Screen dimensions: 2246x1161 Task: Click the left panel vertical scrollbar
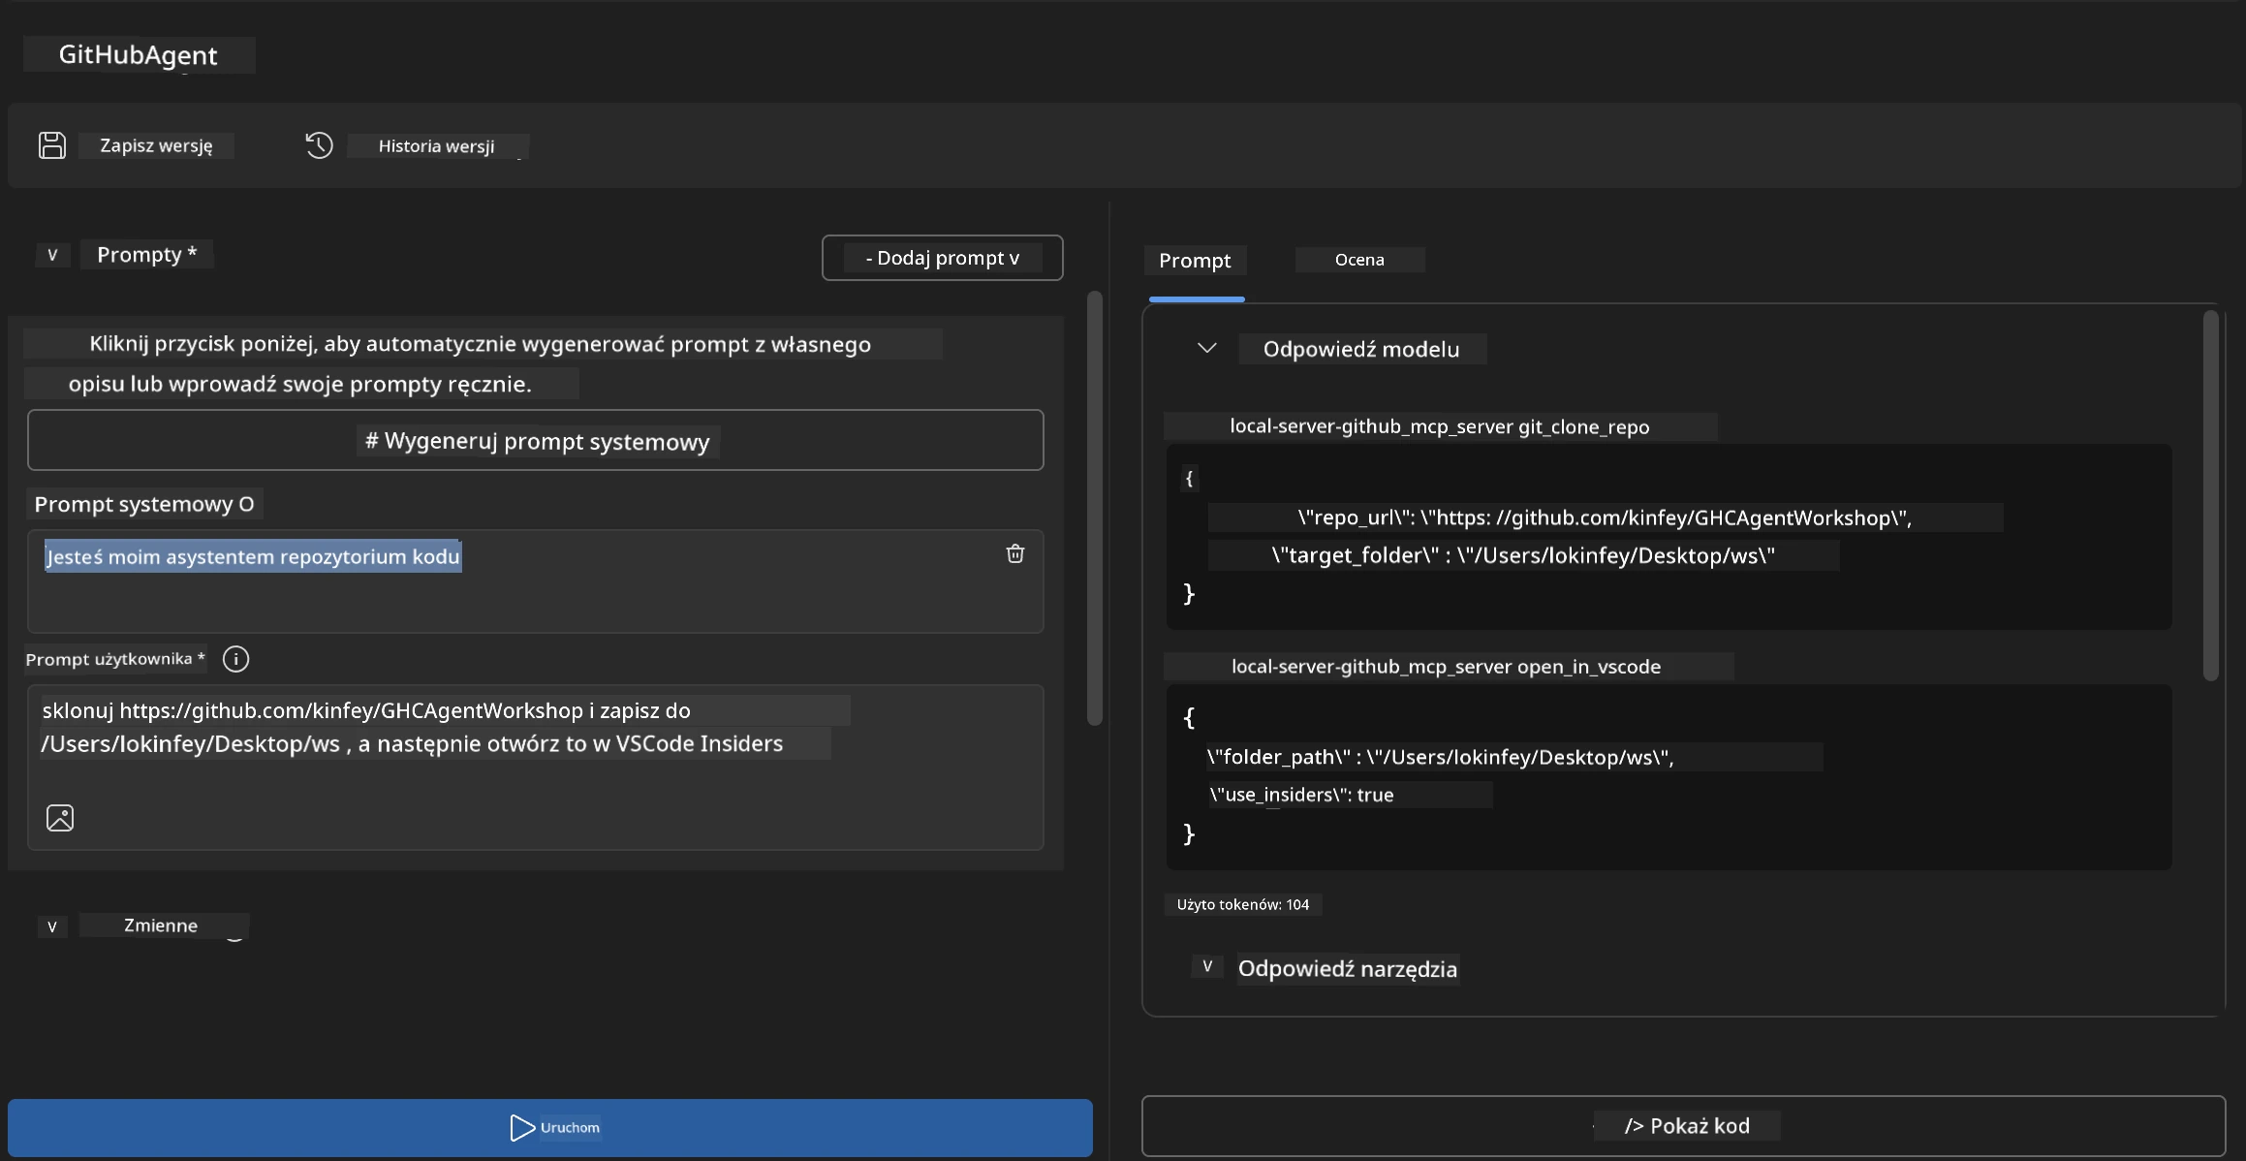point(1095,508)
